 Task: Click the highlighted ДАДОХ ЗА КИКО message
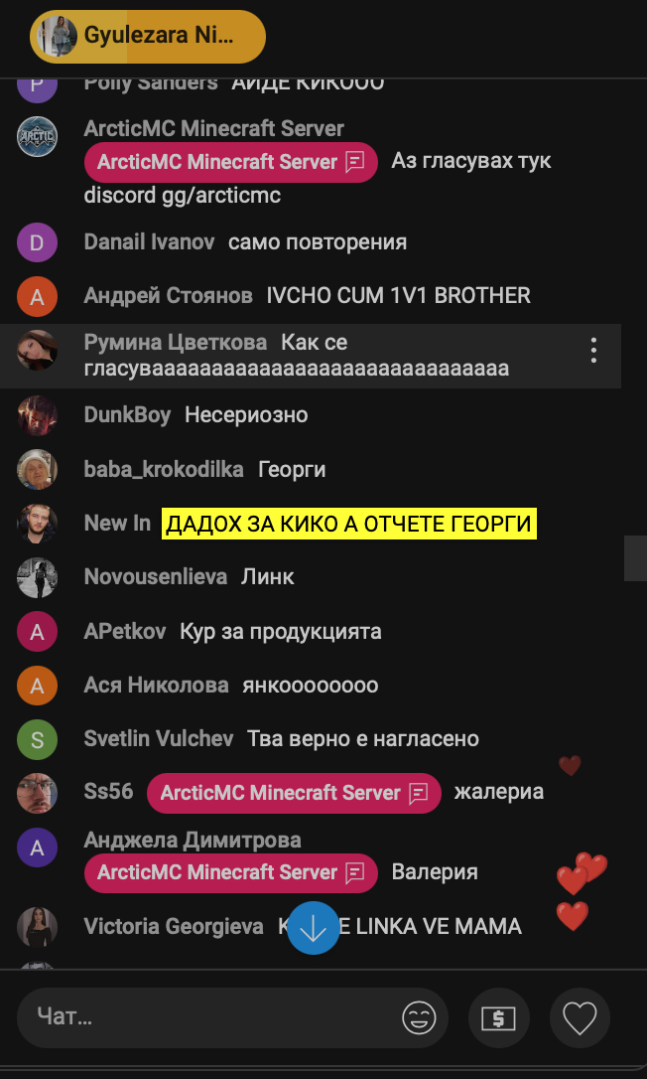point(349,525)
